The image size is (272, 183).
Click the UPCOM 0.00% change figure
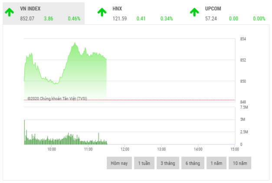point(259,19)
